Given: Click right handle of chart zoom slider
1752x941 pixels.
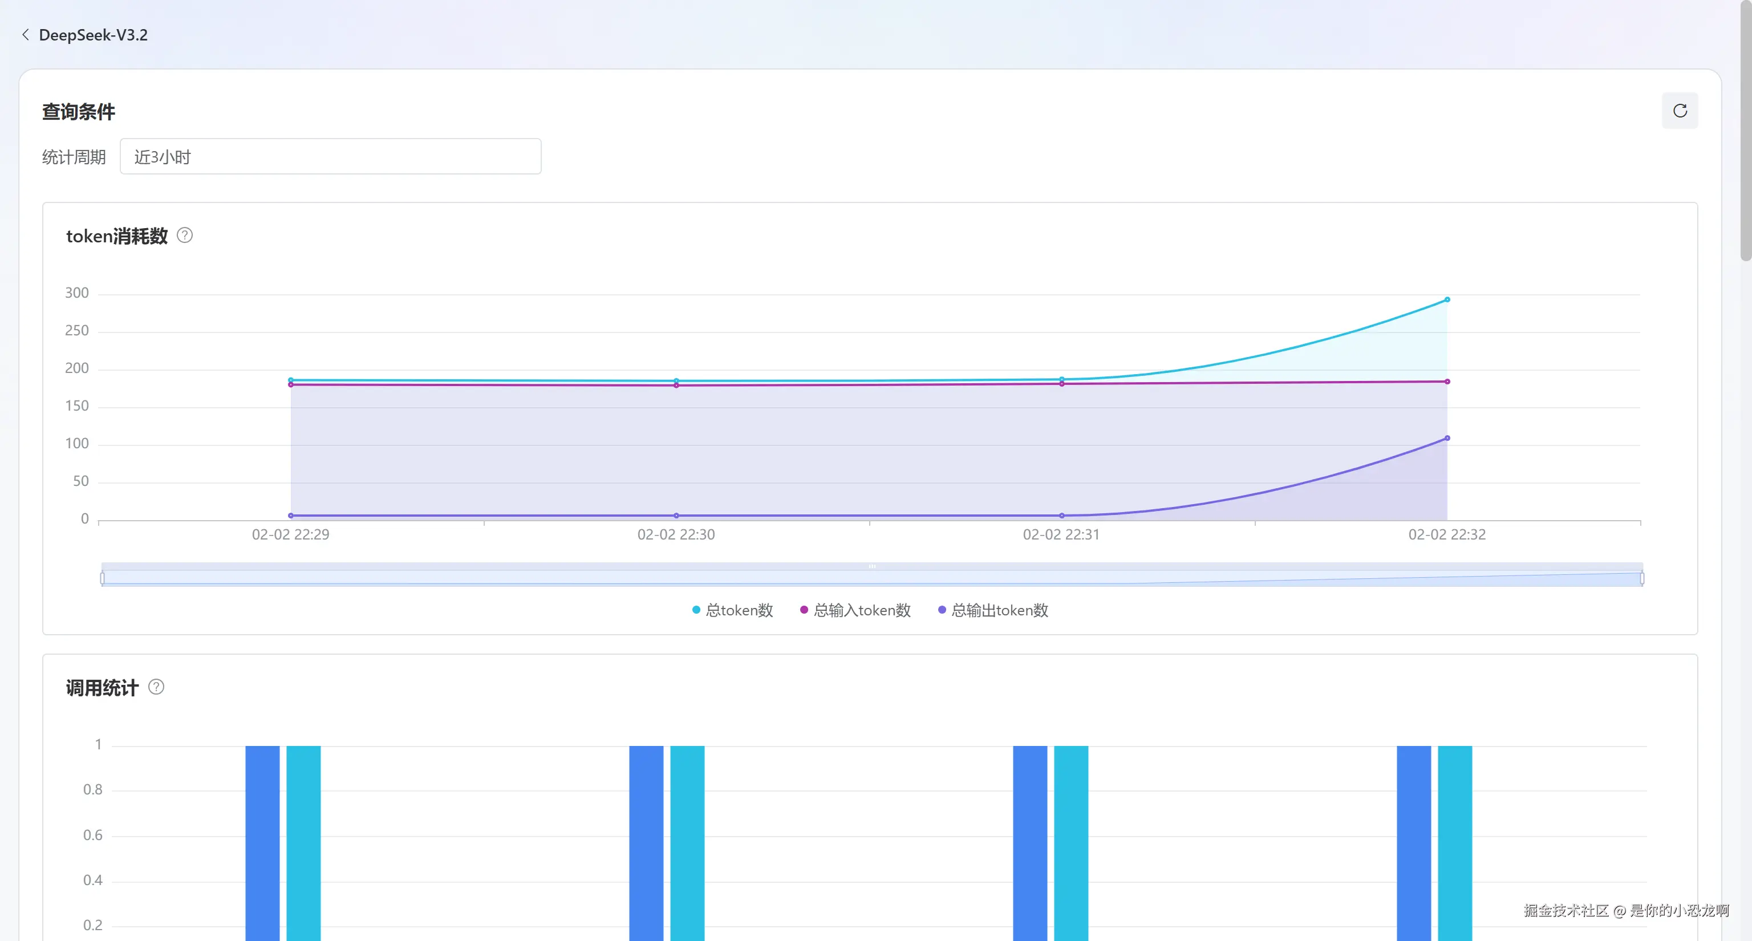Looking at the screenshot, I should 1642,578.
